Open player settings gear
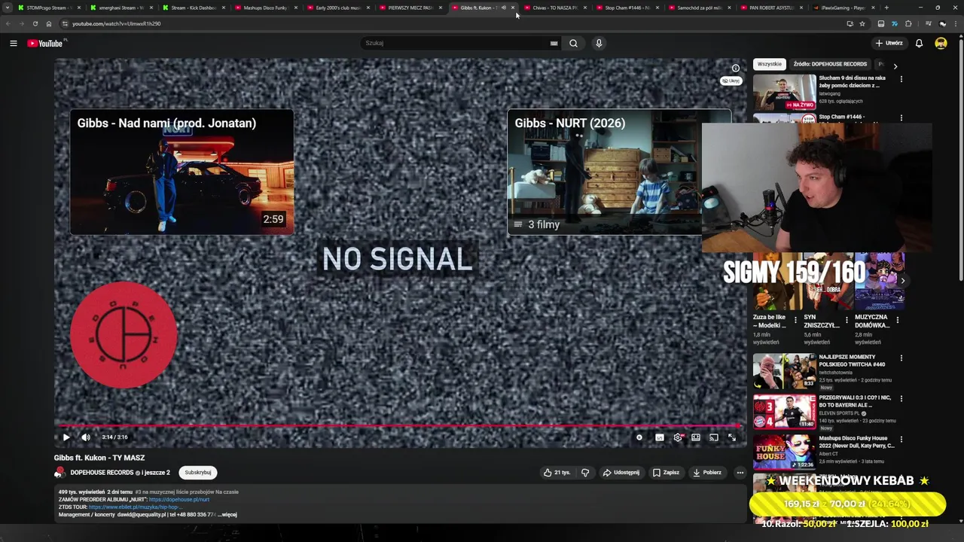The height and width of the screenshot is (542, 964). pos(678,437)
